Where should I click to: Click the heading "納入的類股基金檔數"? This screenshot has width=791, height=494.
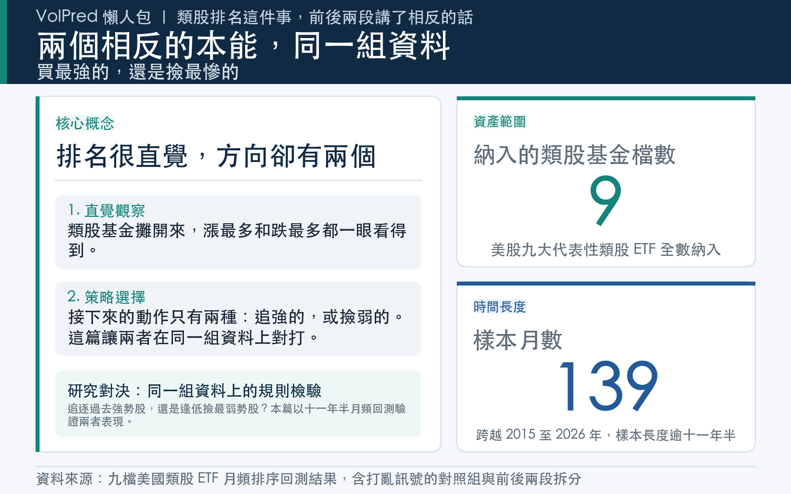pos(575,155)
